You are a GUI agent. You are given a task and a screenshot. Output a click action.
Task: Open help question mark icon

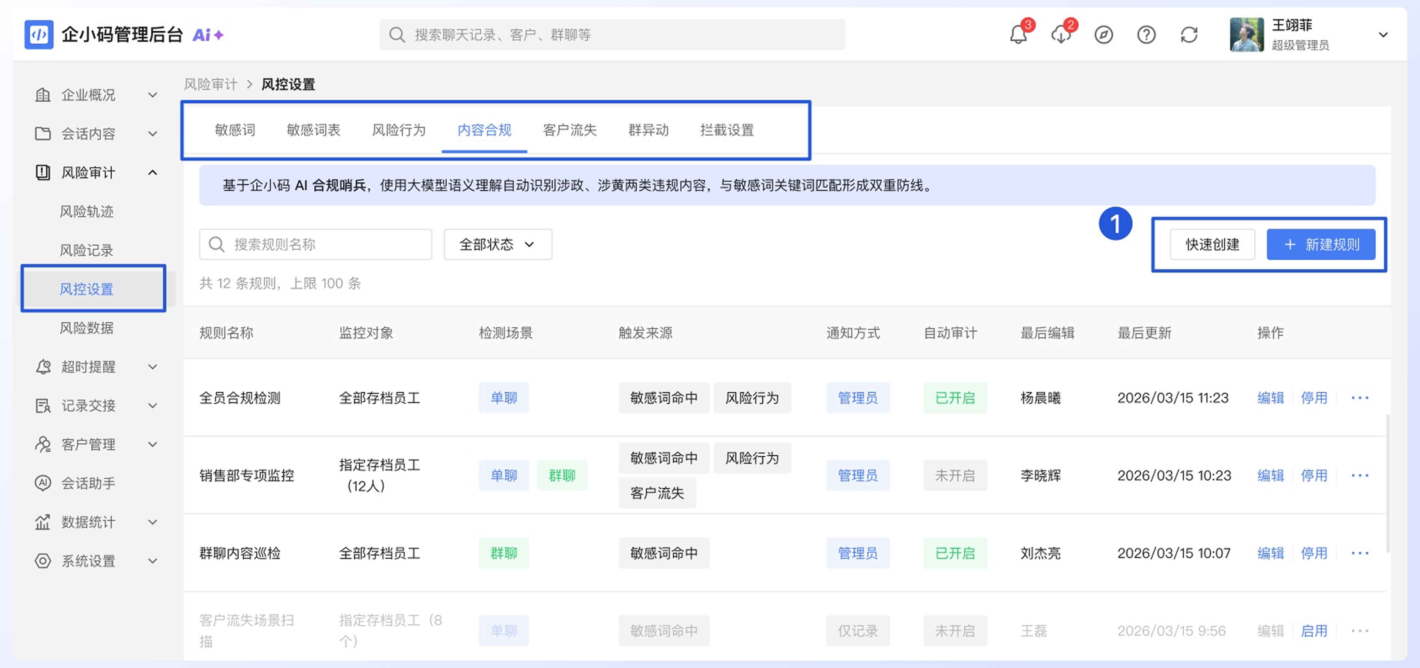click(1146, 35)
